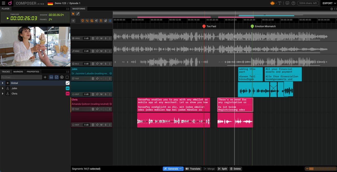Click the pin icon on the DLG track
Viewport: 337px width, 172px height.
pos(97,64)
